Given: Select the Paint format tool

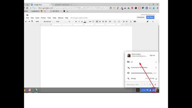Looking at the screenshot, I should 32,22.
